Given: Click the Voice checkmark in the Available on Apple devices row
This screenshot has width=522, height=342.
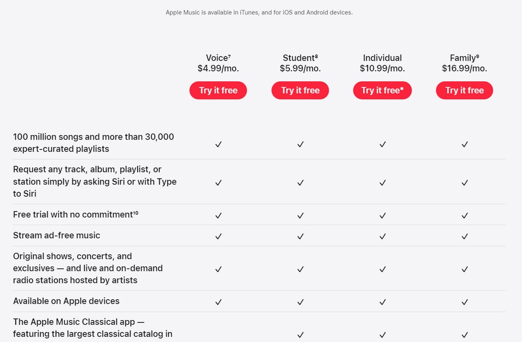Looking at the screenshot, I should pyautogui.click(x=218, y=302).
